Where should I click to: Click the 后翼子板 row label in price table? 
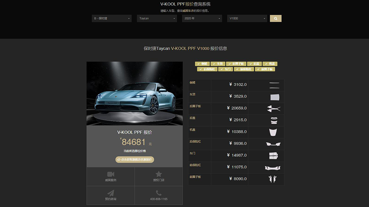pyautogui.click(x=195, y=106)
